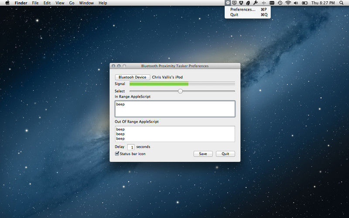349x218 pixels.
Task: Click the faint crosshair menu bar icon
Action: [x=263, y=3]
